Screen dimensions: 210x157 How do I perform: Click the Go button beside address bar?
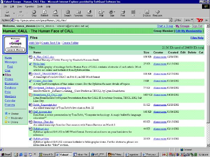pos(178,20)
